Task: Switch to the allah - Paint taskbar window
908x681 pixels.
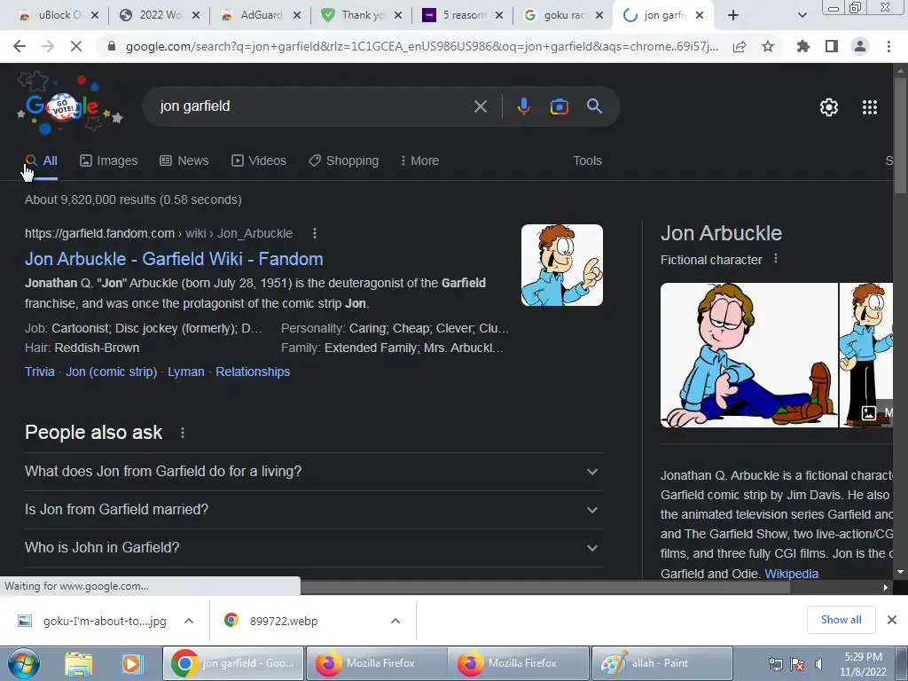Action: point(660,663)
